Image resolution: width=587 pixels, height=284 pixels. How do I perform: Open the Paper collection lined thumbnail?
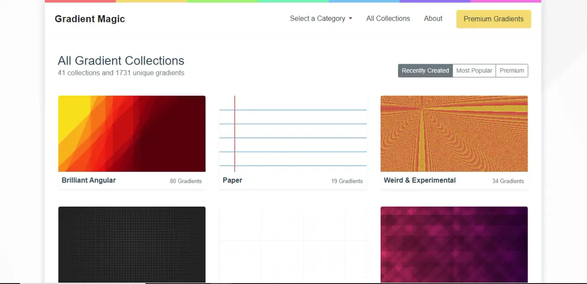click(x=293, y=134)
